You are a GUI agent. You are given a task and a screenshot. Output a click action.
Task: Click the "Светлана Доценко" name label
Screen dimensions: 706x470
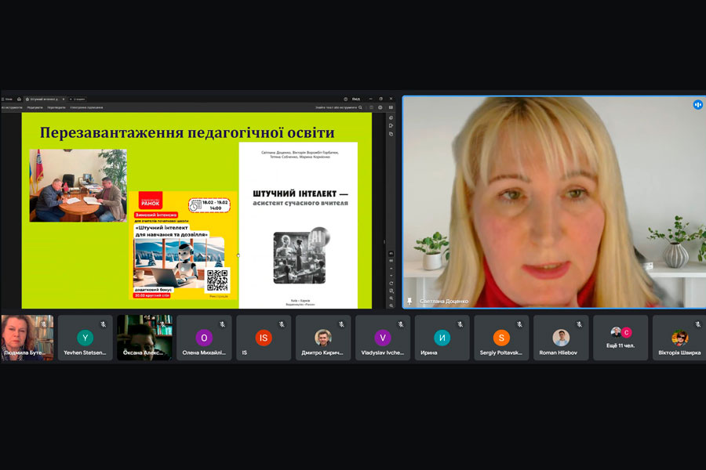[444, 302]
